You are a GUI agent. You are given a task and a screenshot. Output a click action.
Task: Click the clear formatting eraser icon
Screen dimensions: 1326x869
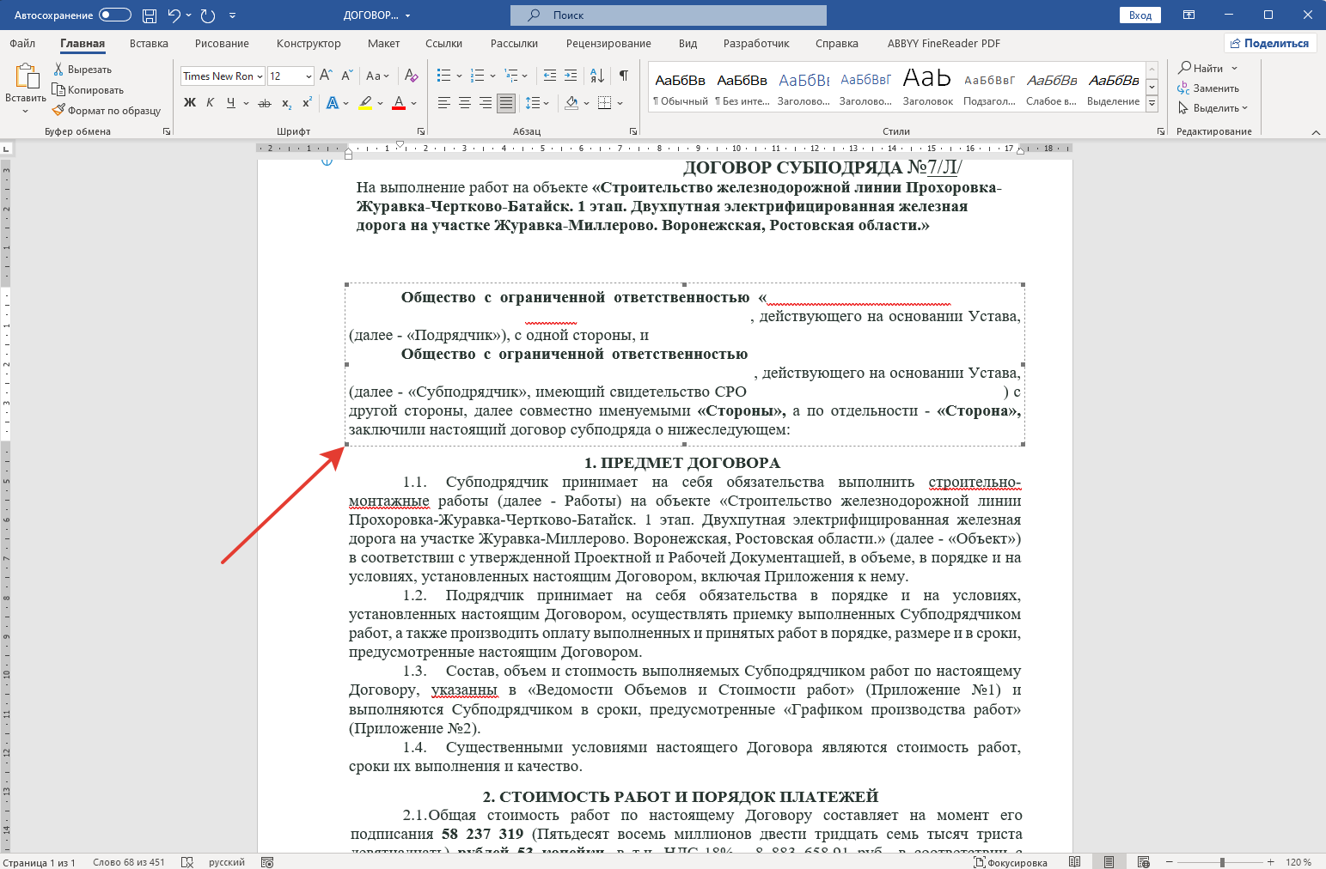tap(411, 76)
